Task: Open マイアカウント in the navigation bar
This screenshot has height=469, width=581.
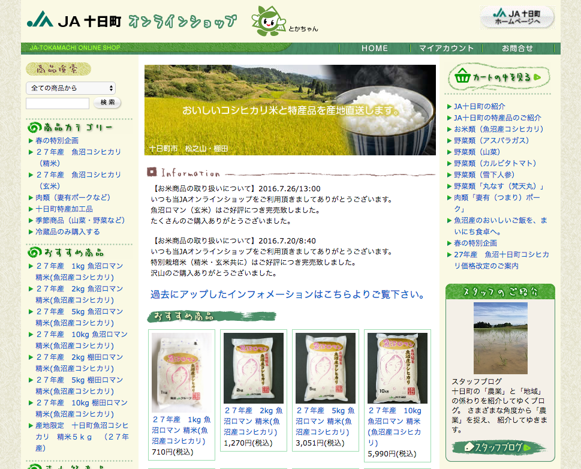Action: point(446,48)
